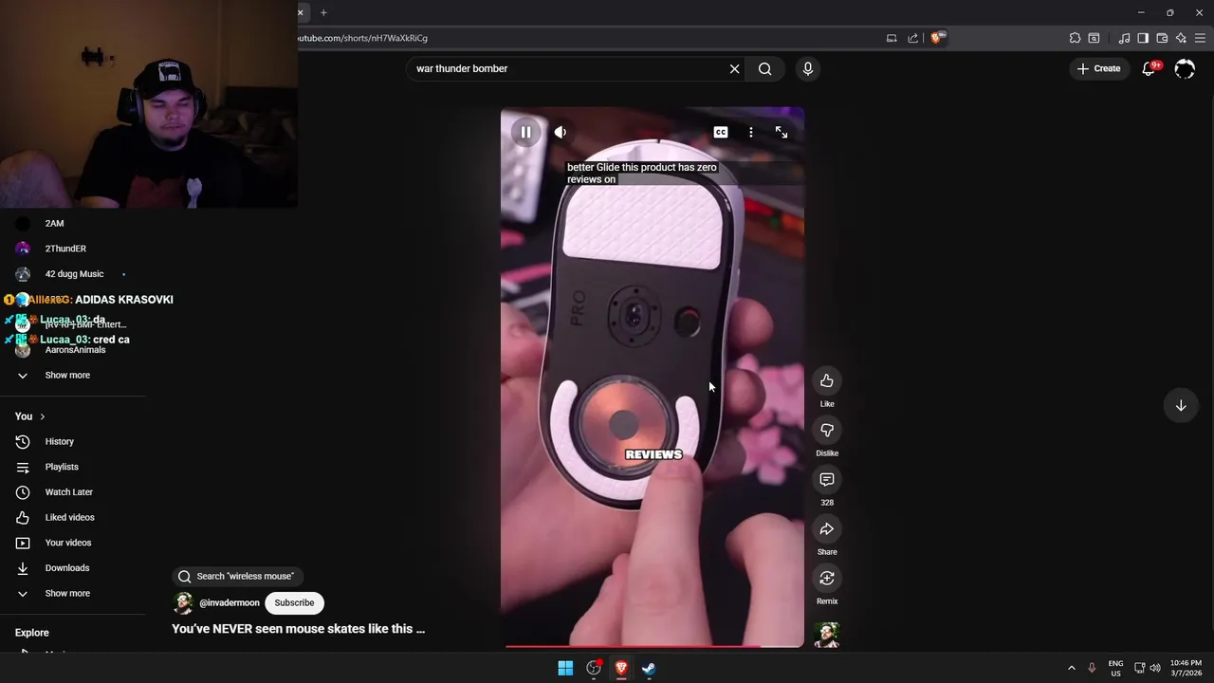
Task: Open the Create button
Action: pyautogui.click(x=1098, y=68)
